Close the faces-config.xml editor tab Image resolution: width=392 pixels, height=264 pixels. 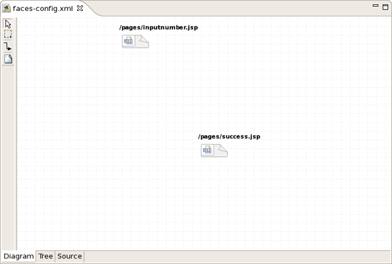(80, 8)
